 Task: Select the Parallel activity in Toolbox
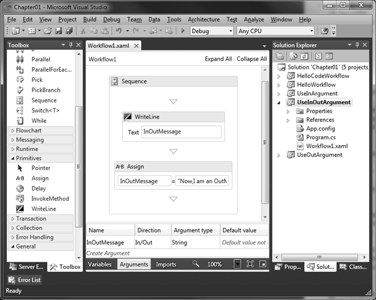(40, 59)
